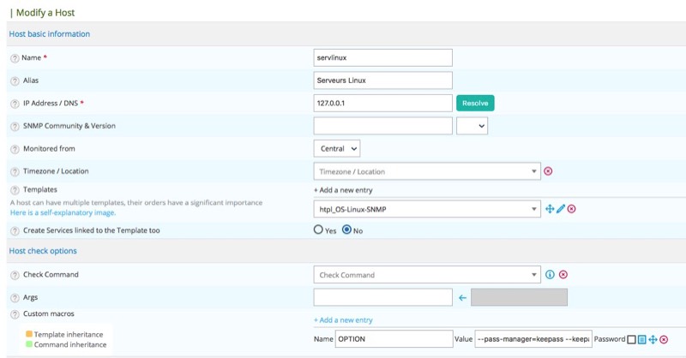The height and width of the screenshot is (358, 686).
Task: Select Yes for Create Services linked to Template
Action: [x=318, y=230]
